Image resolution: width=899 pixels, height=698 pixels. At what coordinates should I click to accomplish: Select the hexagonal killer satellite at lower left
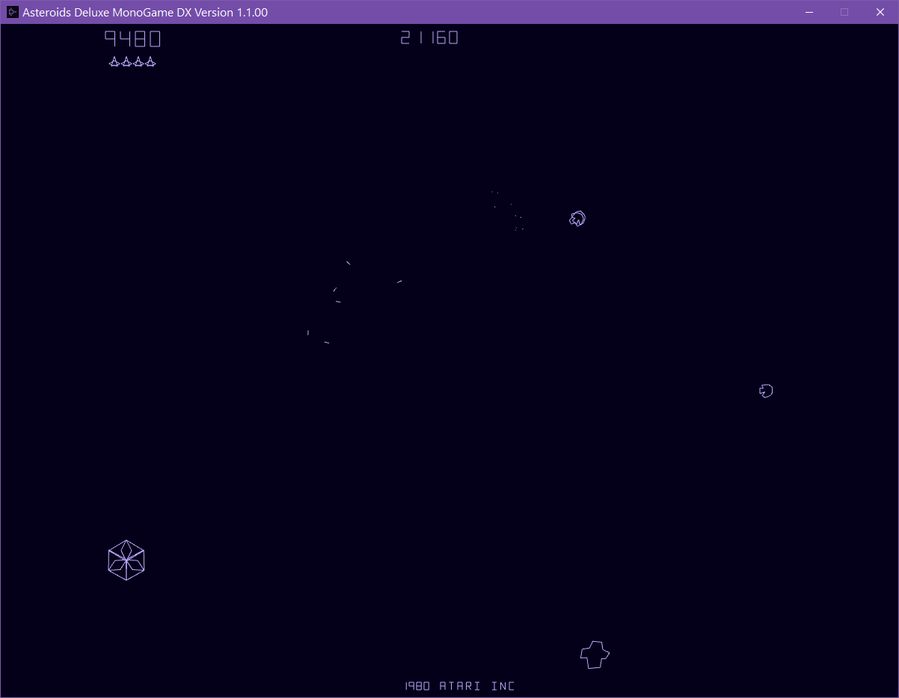(x=126, y=560)
